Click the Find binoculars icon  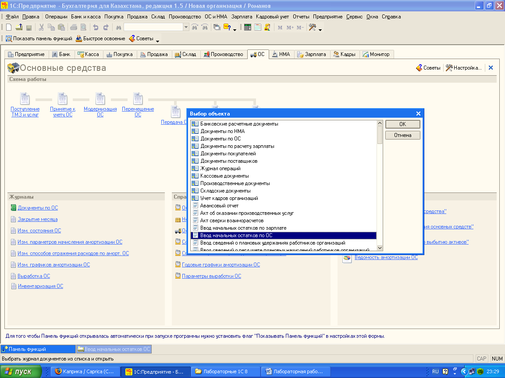[118, 28]
